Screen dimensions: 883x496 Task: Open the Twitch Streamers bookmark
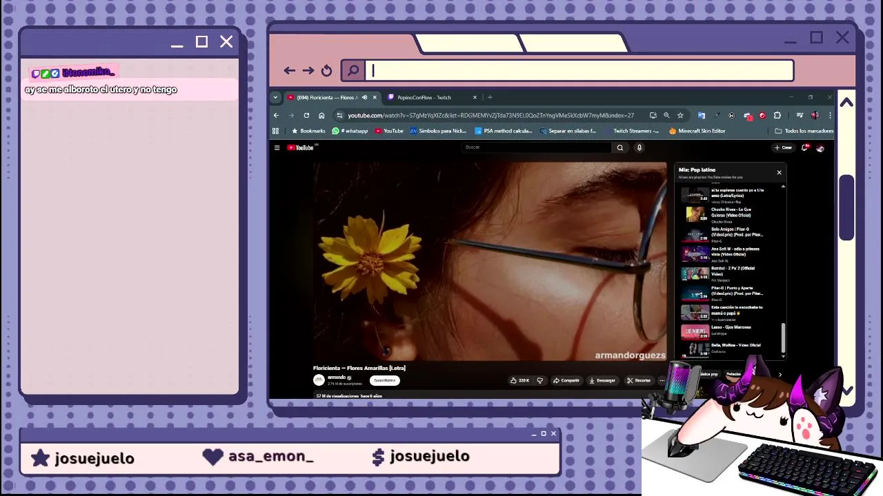pyautogui.click(x=632, y=131)
